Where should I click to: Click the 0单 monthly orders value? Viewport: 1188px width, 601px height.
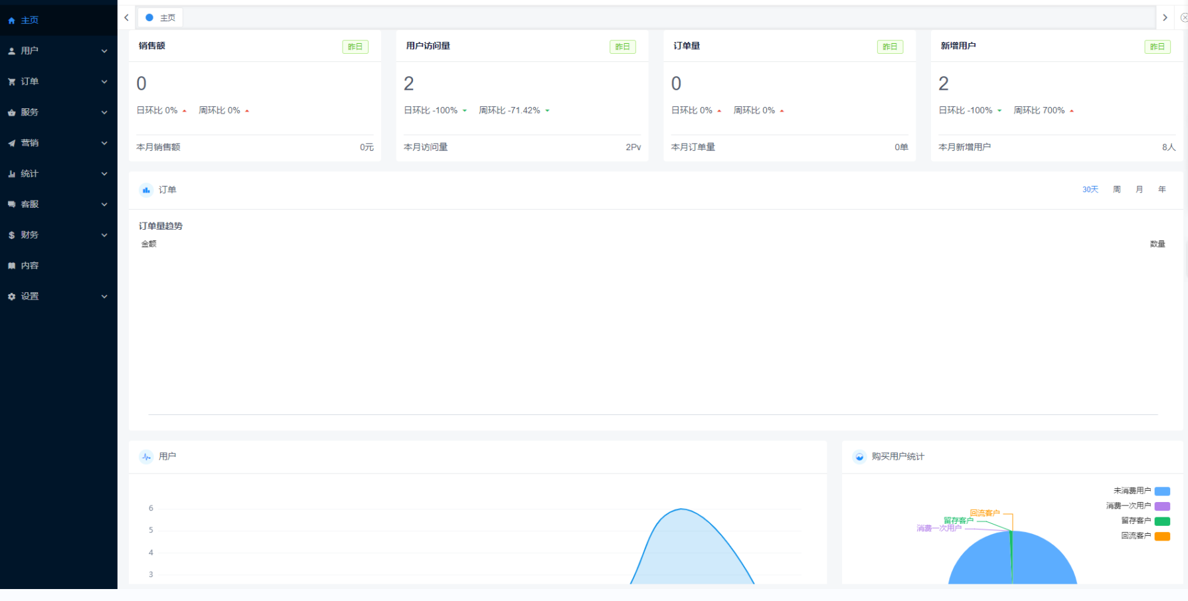point(901,147)
